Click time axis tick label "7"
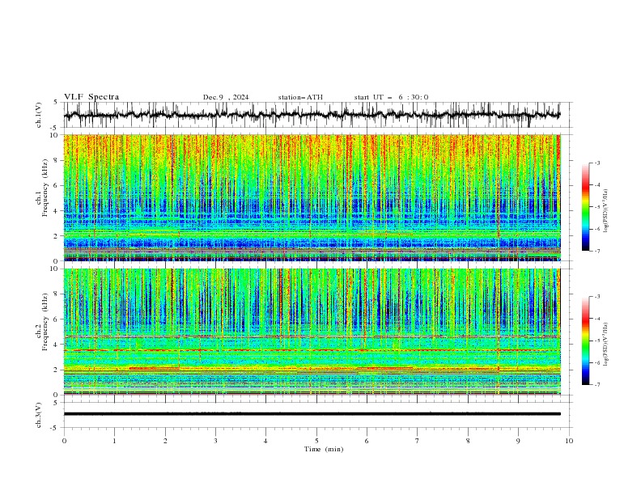The image size is (641, 495). coord(418,441)
